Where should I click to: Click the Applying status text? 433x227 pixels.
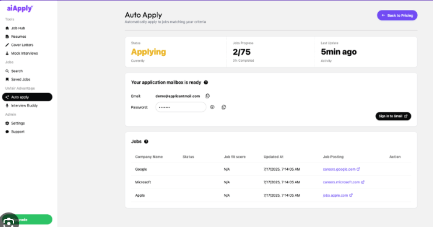tap(148, 52)
